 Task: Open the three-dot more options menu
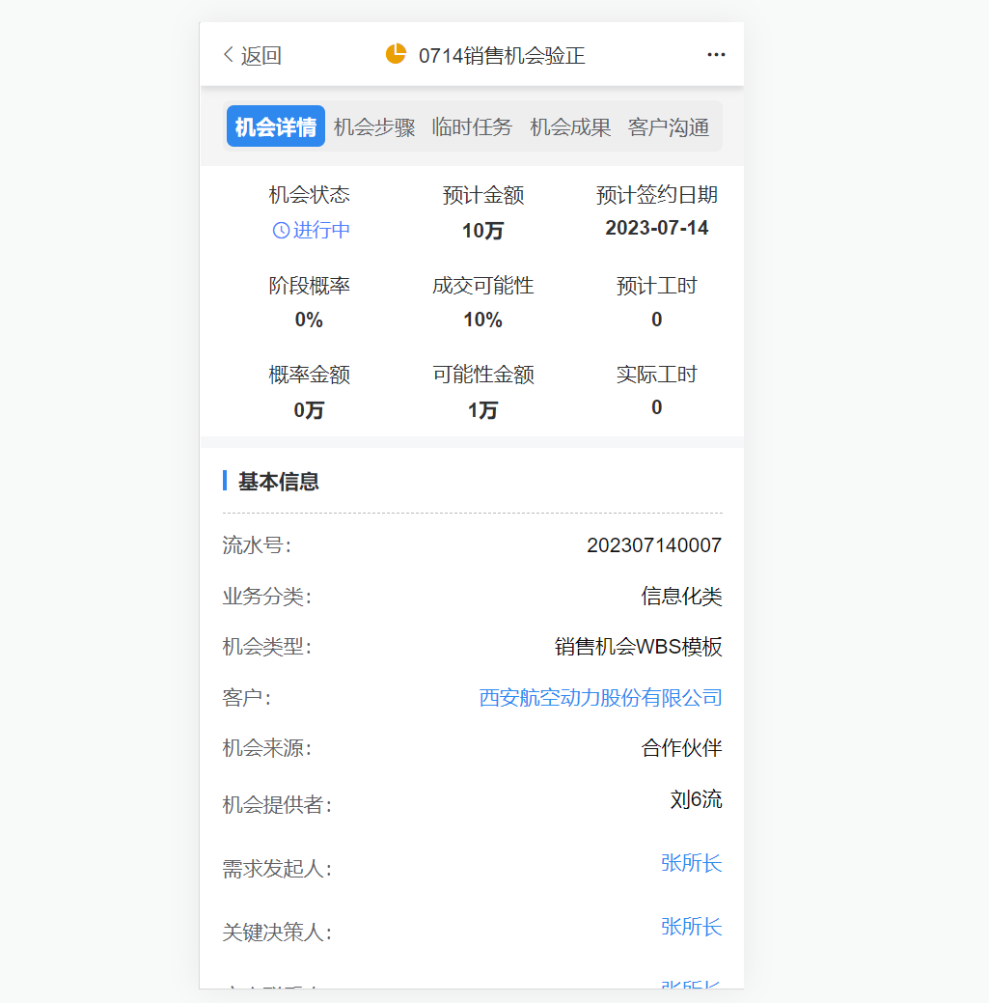click(x=716, y=55)
